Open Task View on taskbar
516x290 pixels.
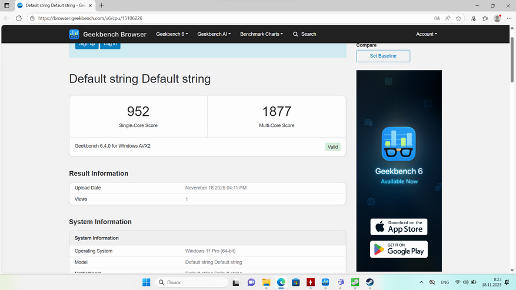point(235,282)
